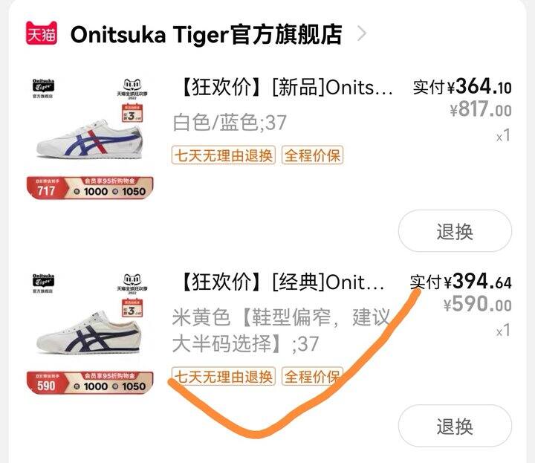
Task: Tap second item's 七天无理由退换 tag
Action: click(x=224, y=377)
